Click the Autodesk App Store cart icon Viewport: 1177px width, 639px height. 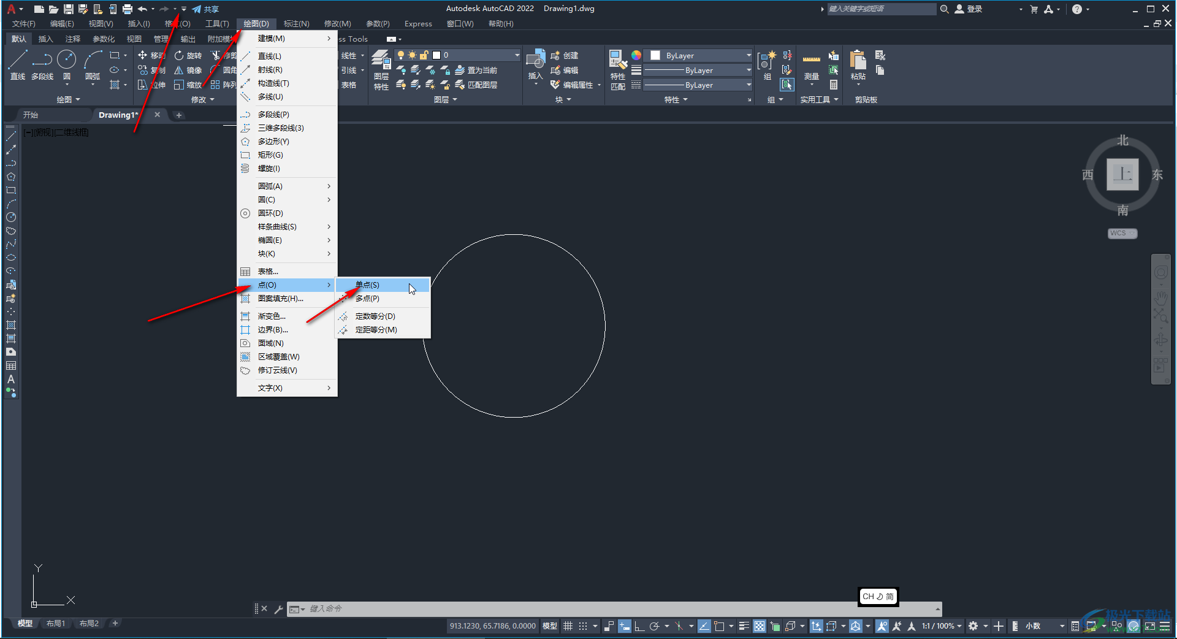1034,9
